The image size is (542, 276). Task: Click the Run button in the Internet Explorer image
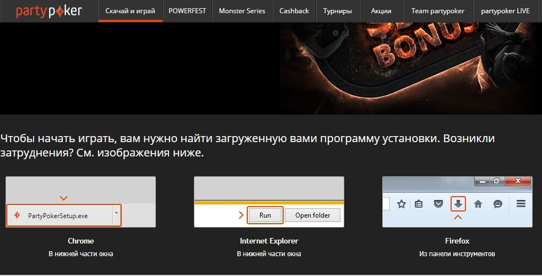pos(265,215)
